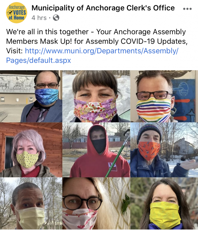Open photo of man in orange mask
The height and width of the screenshot is (230, 198).
(164, 150)
